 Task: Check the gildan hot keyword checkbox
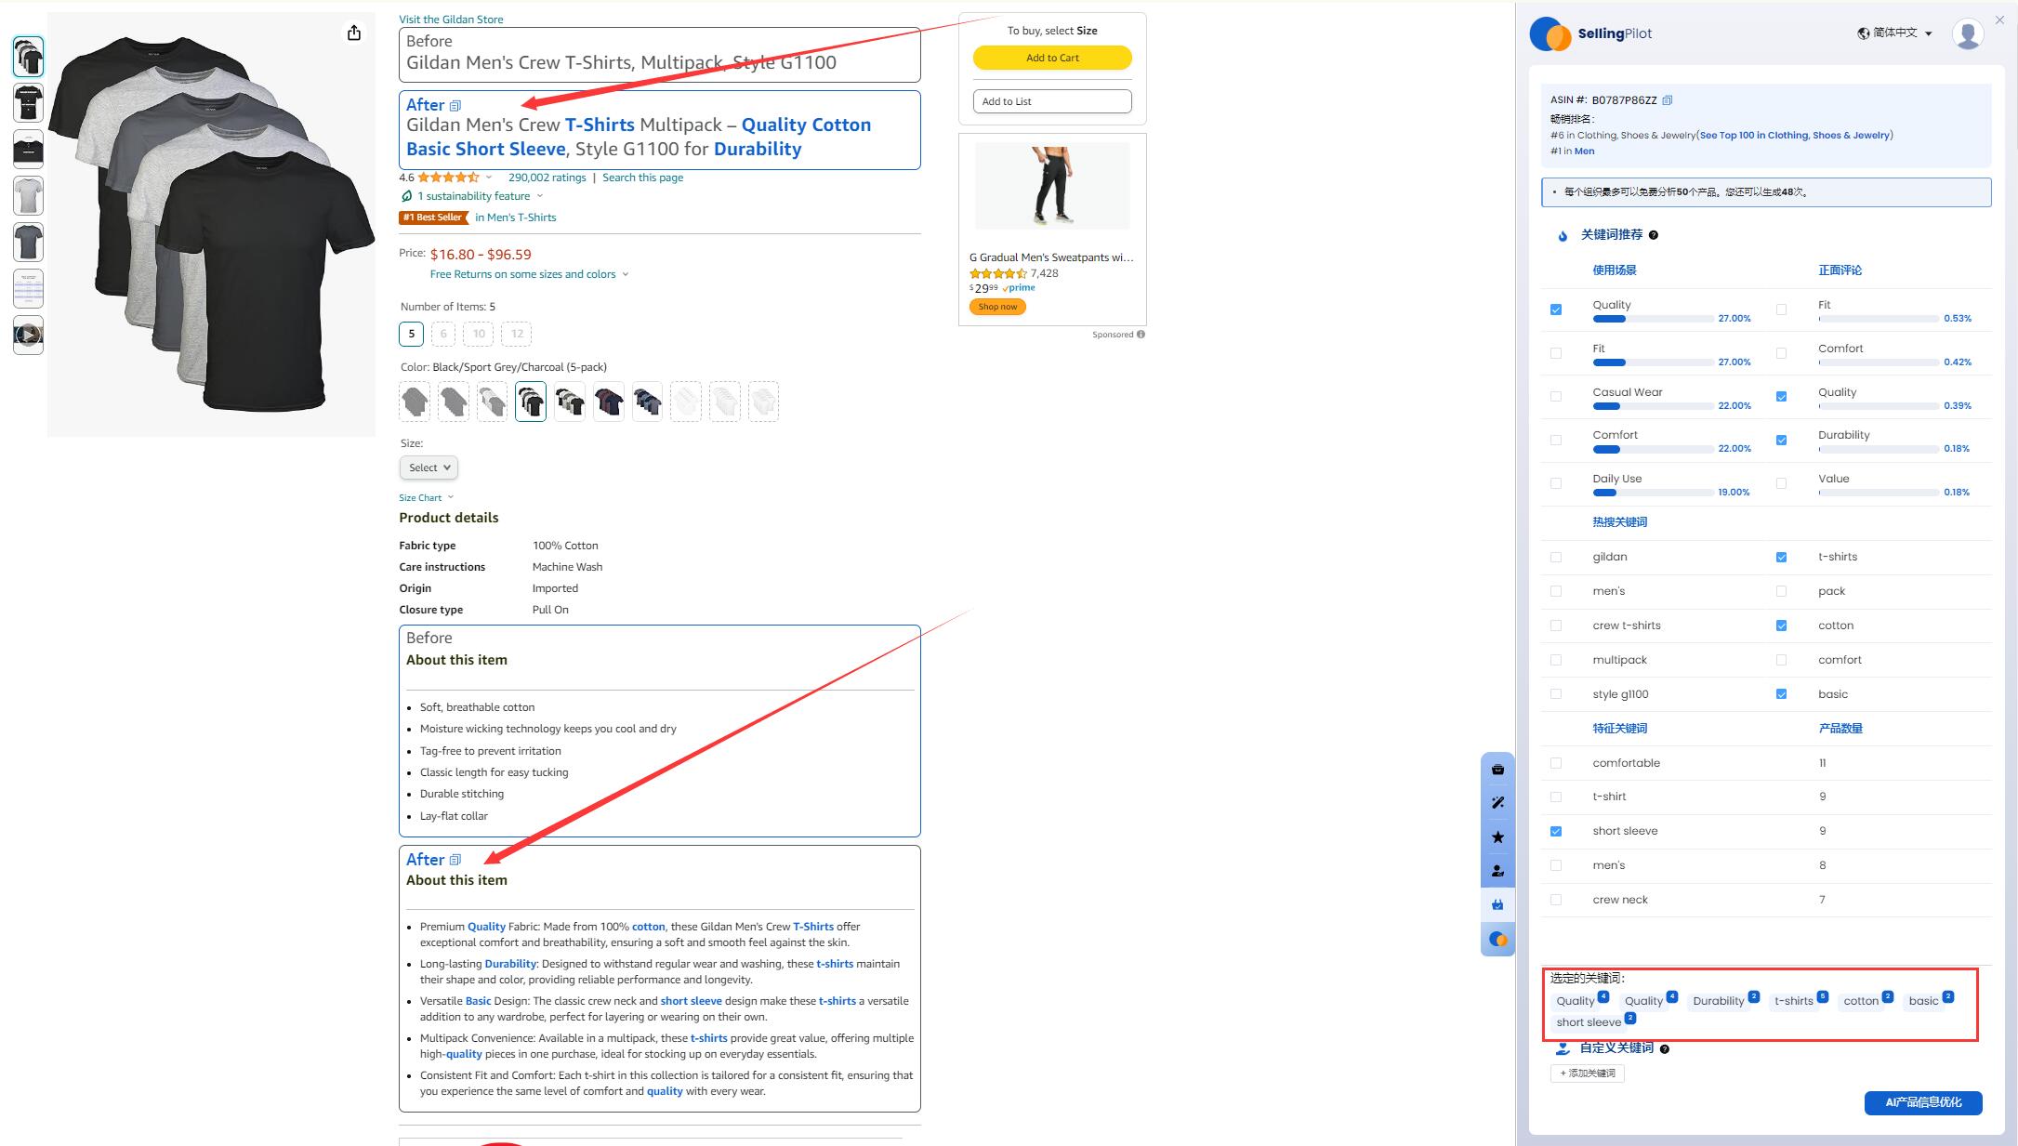pyautogui.click(x=1556, y=558)
